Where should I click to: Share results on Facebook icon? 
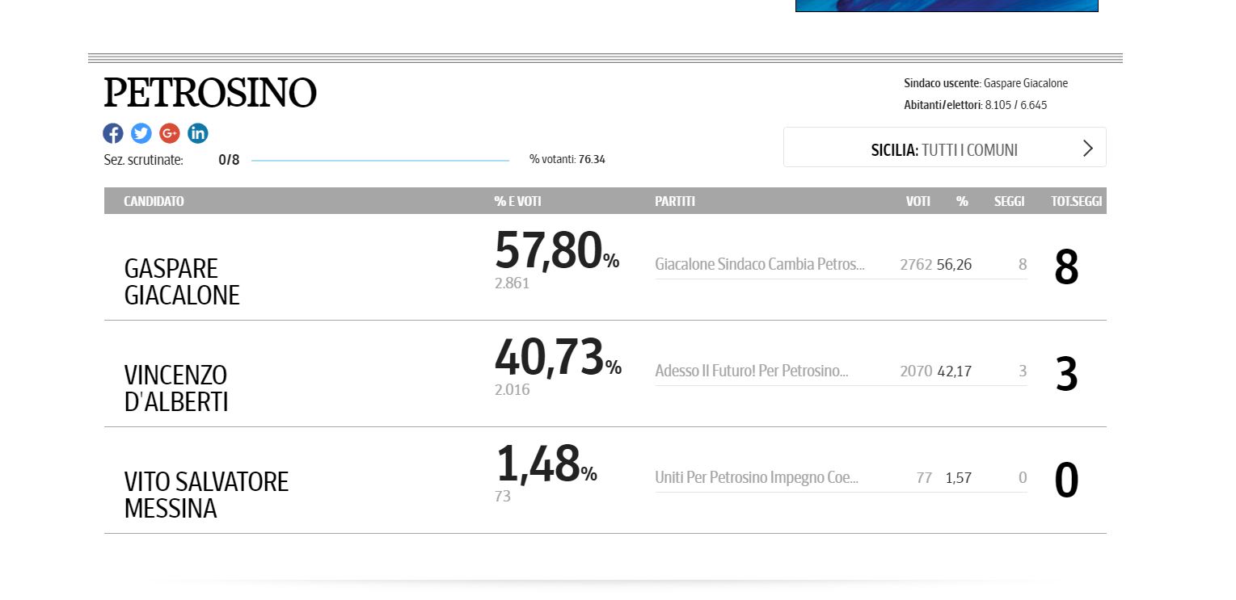pyautogui.click(x=113, y=133)
